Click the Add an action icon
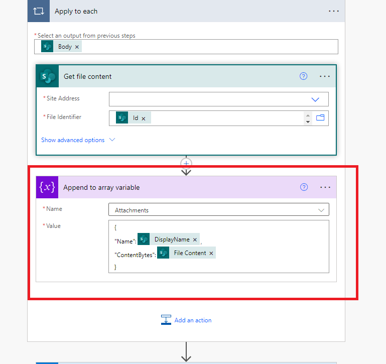 [x=166, y=320]
